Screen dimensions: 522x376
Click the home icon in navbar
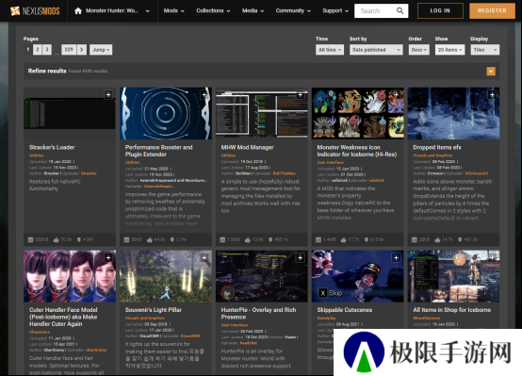click(x=78, y=11)
